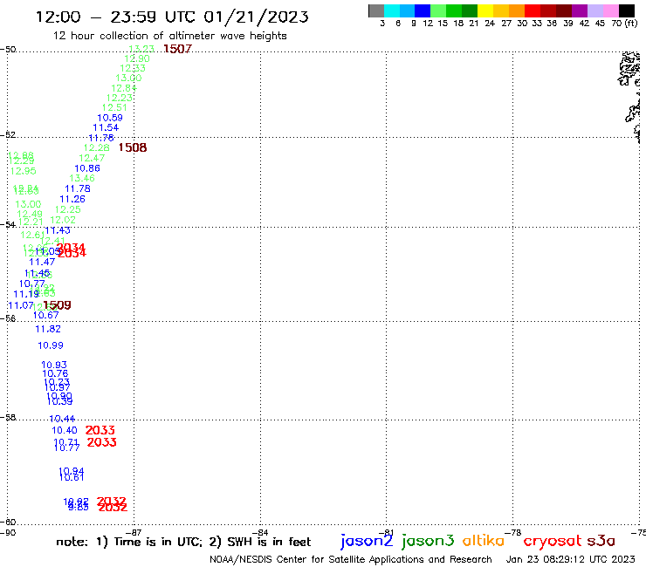Image resolution: width=646 pixels, height=567 pixels.
Task: Click the orange 30 ft legend swatch
Action: [517, 10]
